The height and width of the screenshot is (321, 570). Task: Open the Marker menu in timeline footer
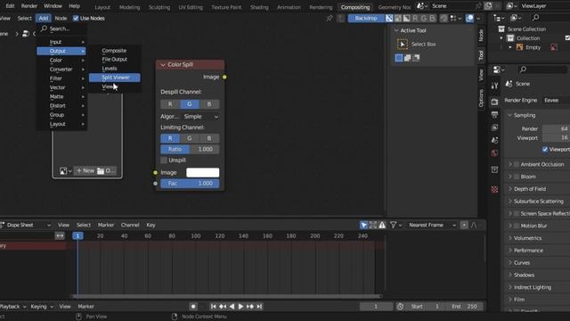click(85, 307)
